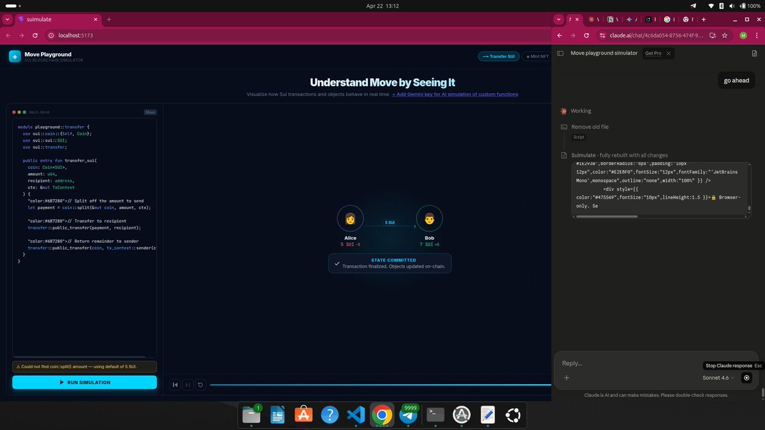765x430 pixels.
Task: Open the Sonnet 4.6 model dropdown
Action: 718,378
